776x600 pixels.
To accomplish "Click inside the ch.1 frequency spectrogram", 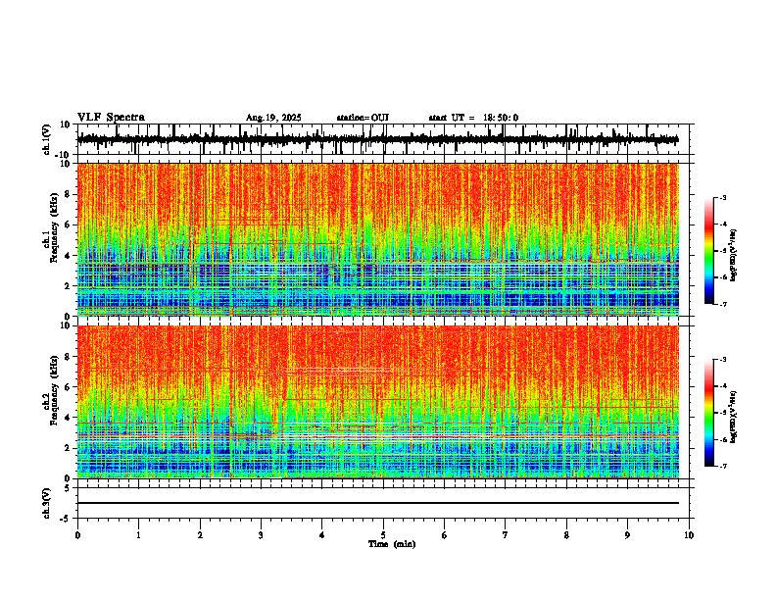I will point(377,239).
